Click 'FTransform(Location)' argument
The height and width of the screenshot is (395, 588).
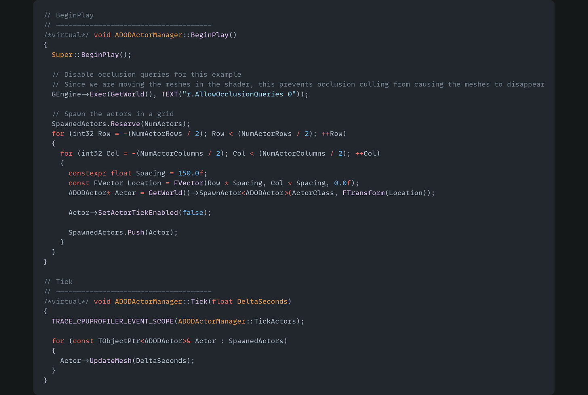386,193
